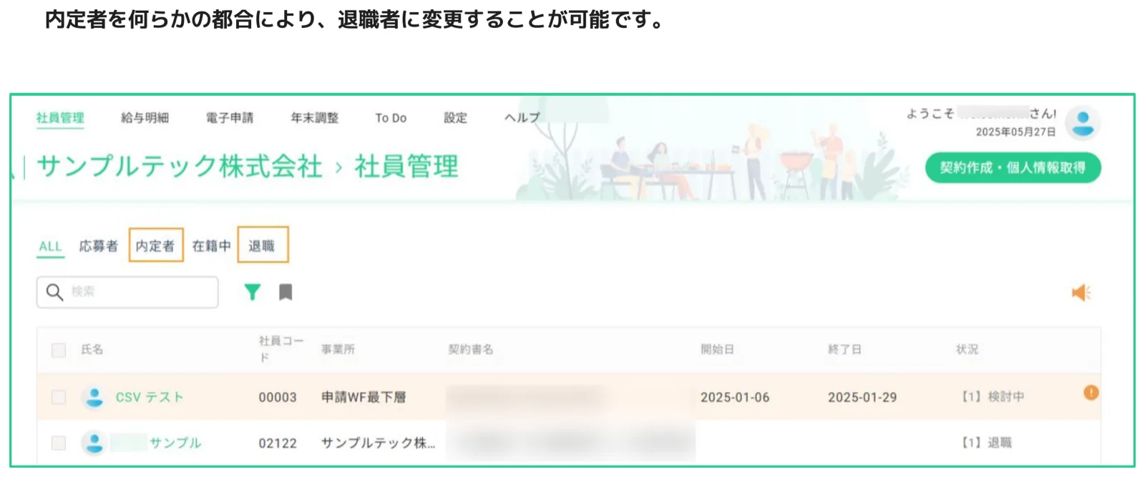Click the 開始日 column header
The height and width of the screenshot is (477, 1145).
pos(717,350)
